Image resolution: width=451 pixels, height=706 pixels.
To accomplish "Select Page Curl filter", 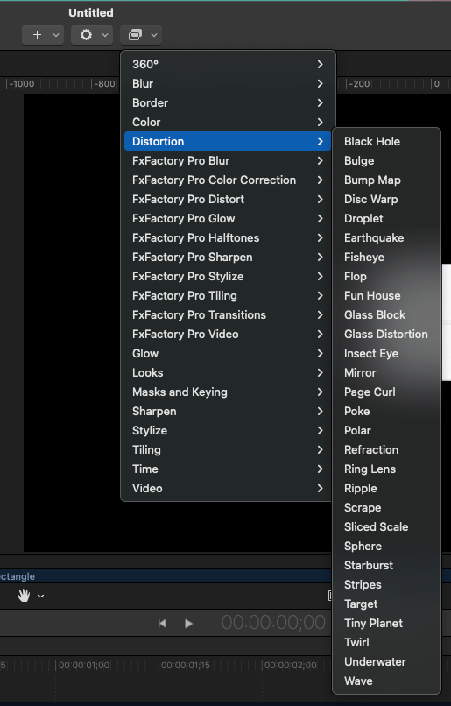I will point(386,392).
